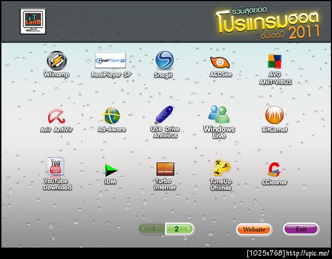Click the "ANIT-VIRUS" label under AVG

click(x=276, y=82)
